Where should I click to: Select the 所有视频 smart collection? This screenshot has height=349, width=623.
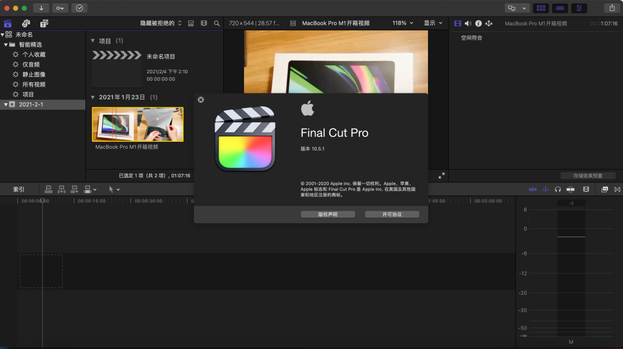point(34,84)
